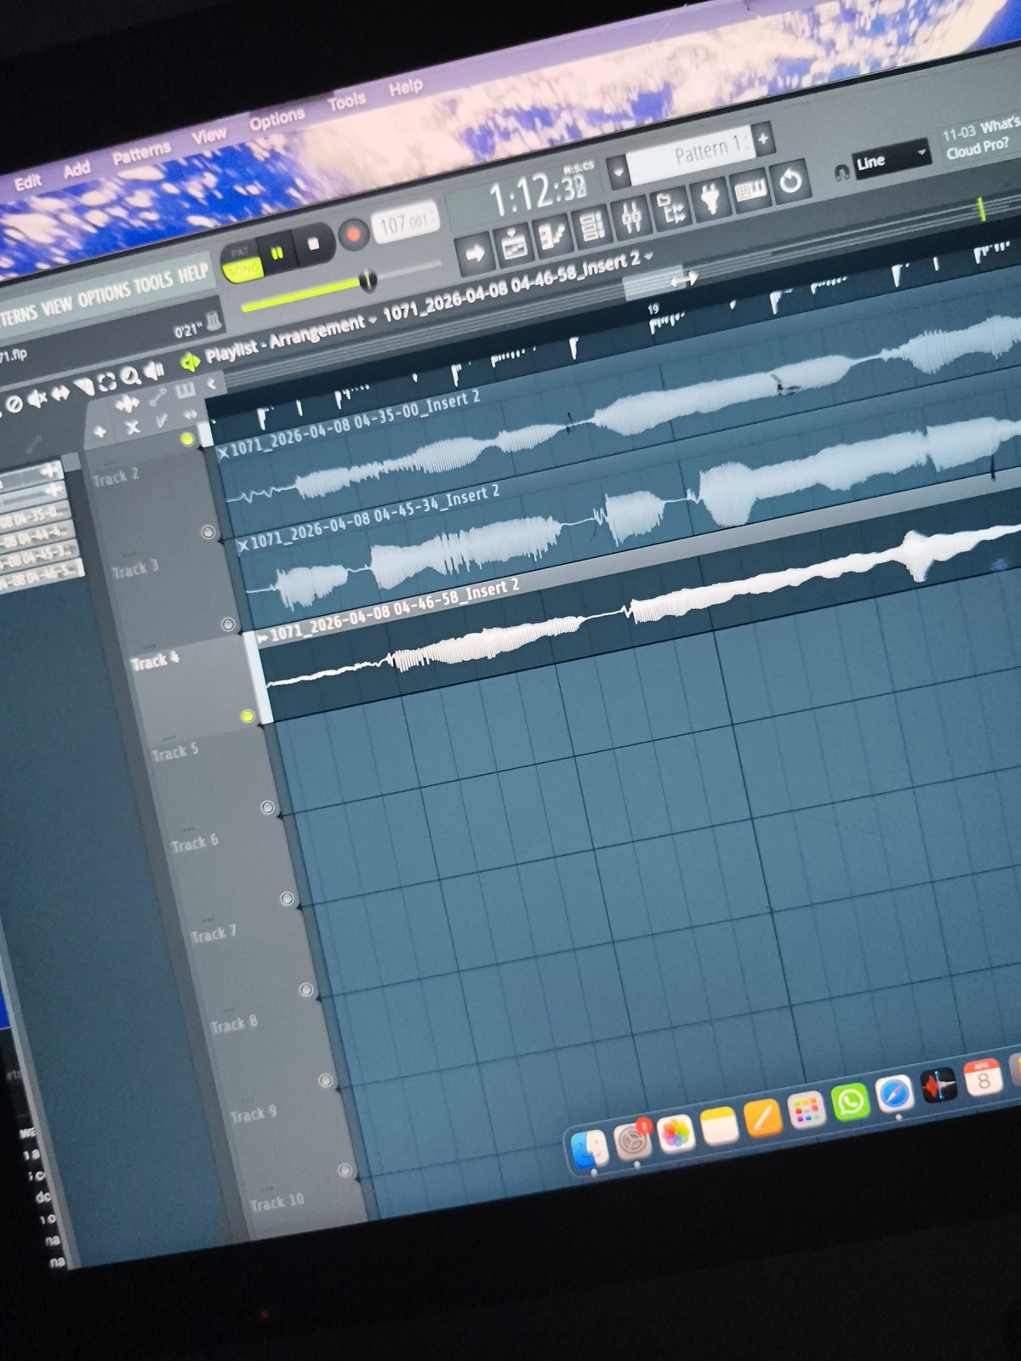The height and width of the screenshot is (1361, 1021).
Task: Click the time display 1:12:32
Action: (x=538, y=191)
